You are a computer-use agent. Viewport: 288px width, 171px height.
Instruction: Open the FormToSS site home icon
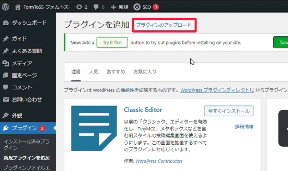[x=18, y=7]
